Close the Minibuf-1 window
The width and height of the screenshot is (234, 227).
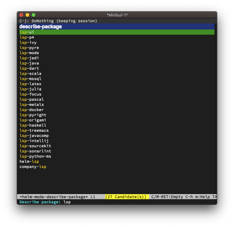tap(21, 15)
